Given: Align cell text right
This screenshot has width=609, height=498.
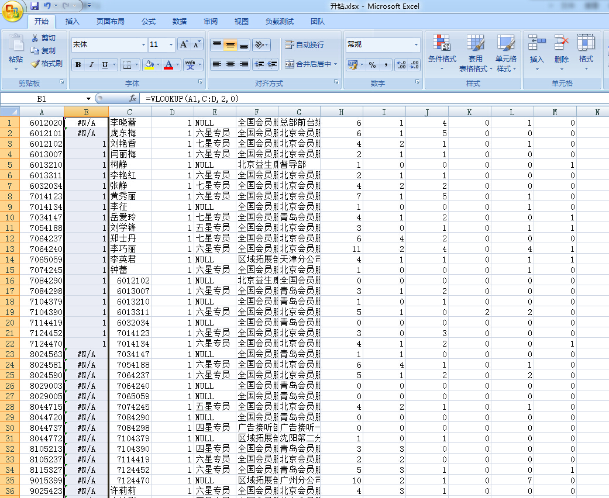Looking at the screenshot, I should 243,64.
